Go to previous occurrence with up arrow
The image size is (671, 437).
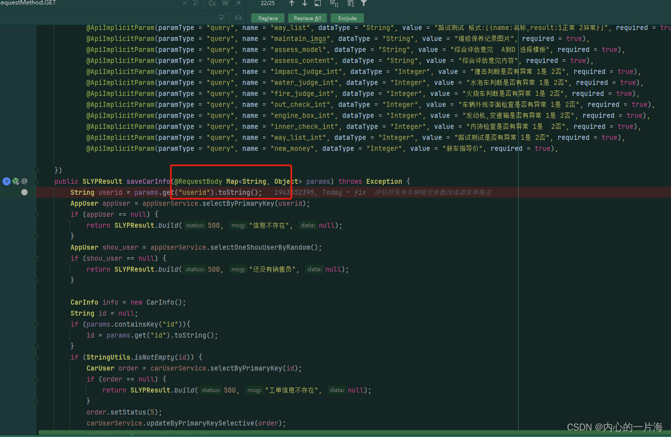tap(292, 3)
